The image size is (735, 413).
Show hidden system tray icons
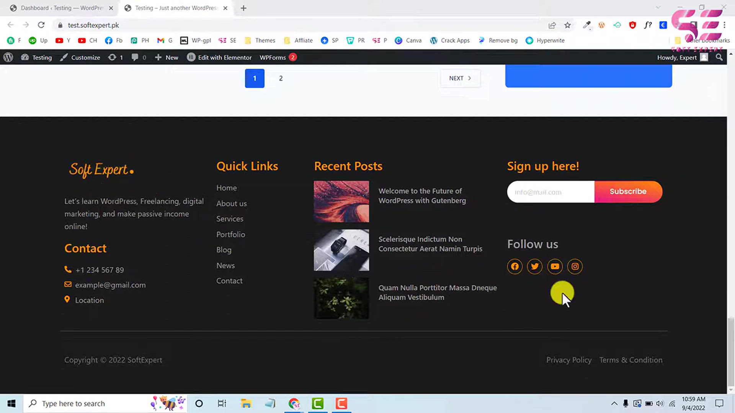coord(614,403)
